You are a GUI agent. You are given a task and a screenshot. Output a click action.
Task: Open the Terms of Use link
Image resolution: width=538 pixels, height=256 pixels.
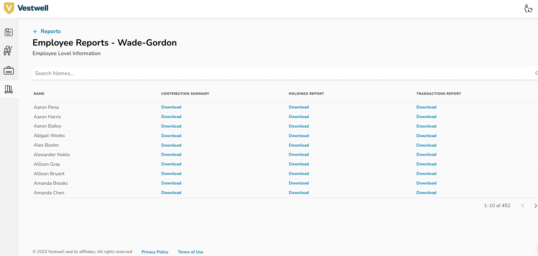click(x=190, y=252)
